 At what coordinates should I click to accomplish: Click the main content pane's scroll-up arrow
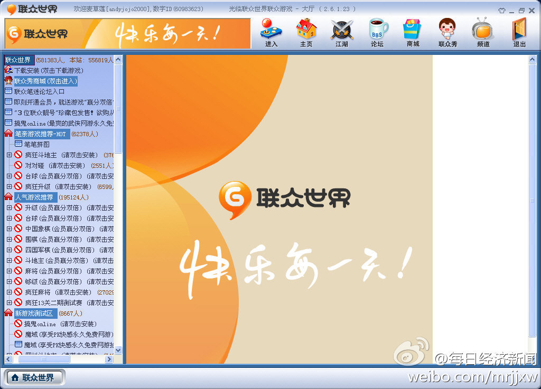tap(532, 60)
